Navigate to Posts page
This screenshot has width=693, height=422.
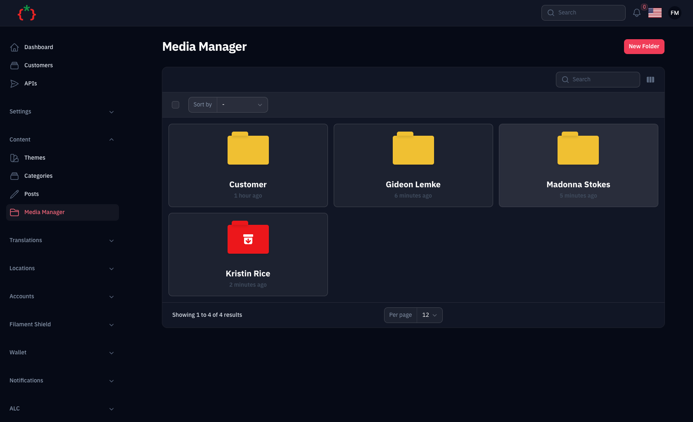click(x=31, y=194)
